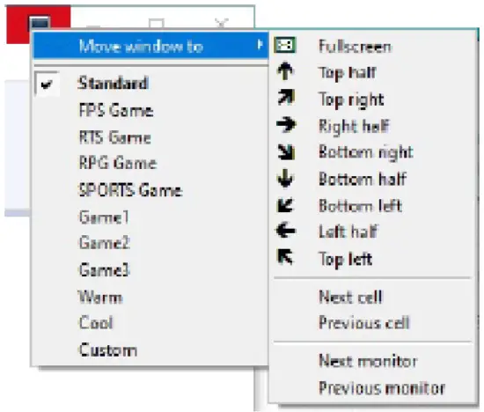Move window to Previous cell
The height and width of the screenshot is (412, 484).
(x=364, y=323)
